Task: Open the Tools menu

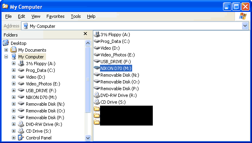Action: coord(76,16)
